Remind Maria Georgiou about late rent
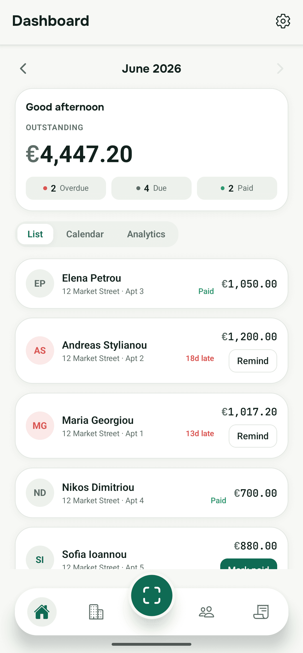 pyautogui.click(x=253, y=436)
